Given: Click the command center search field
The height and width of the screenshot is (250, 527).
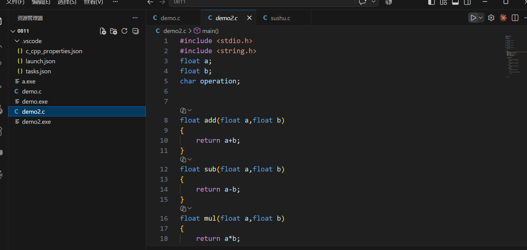Looking at the screenshot, I should (x=262, y=2).
